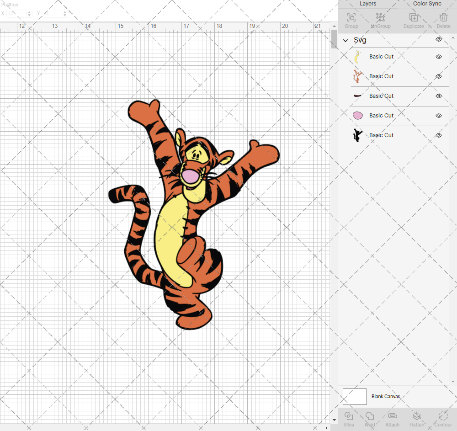Click the Duplicate icon
457x431 pixels.
[414, 17]
